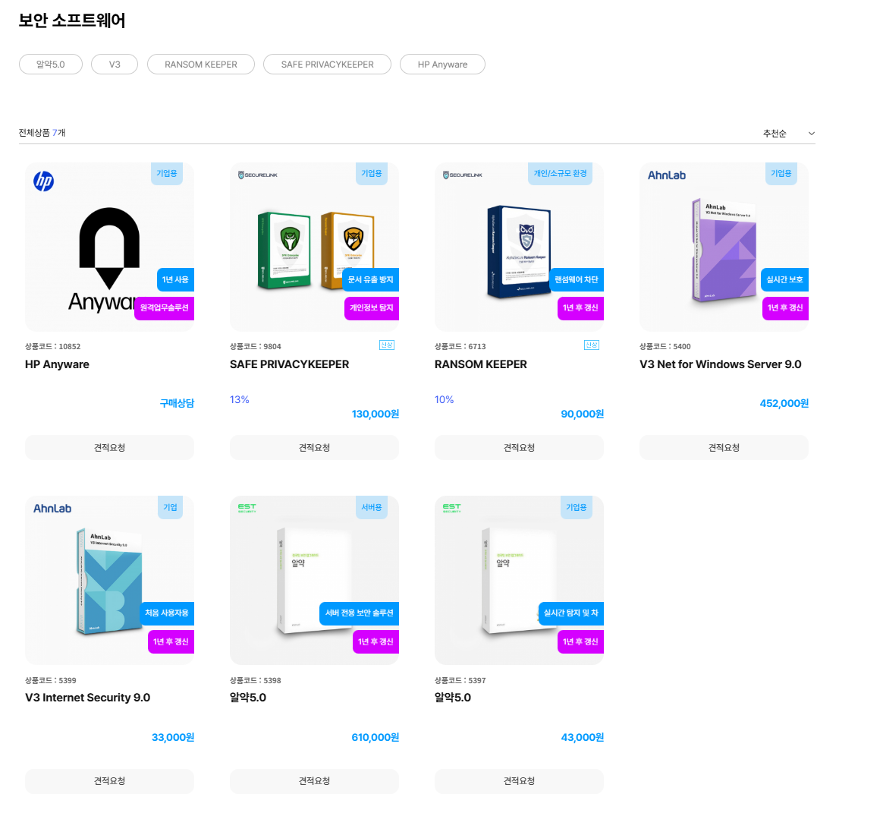Choose the HP Anyware filter tag
Image resolution: width=883 pixels, height=813 pixels.
(442, 65)
